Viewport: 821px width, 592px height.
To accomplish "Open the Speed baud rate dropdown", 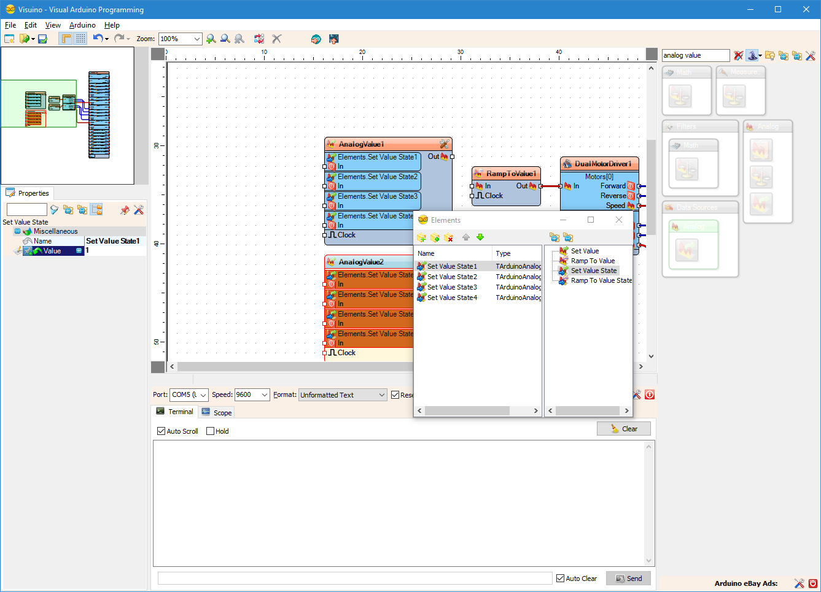I will pyautogui.click(x=265, y=395).
